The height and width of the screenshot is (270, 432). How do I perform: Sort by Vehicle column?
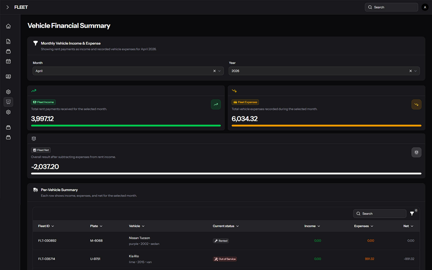click(x=137, y=226)
